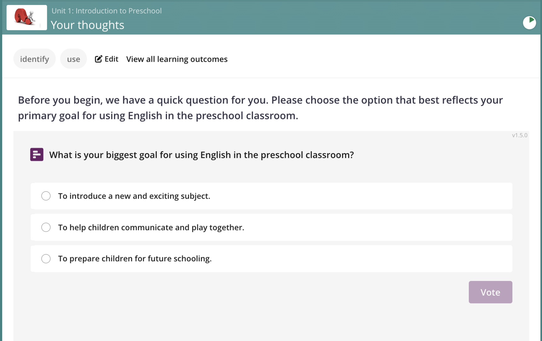Click the Edit label text
The image size is (542, 341).
[111, 59]
